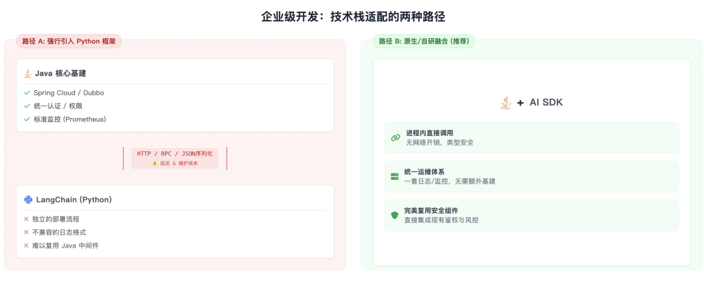Click the green chain link icon
The width and height of the screenshot is (704, 282).
pyautogui.click(x=395, y=138)
